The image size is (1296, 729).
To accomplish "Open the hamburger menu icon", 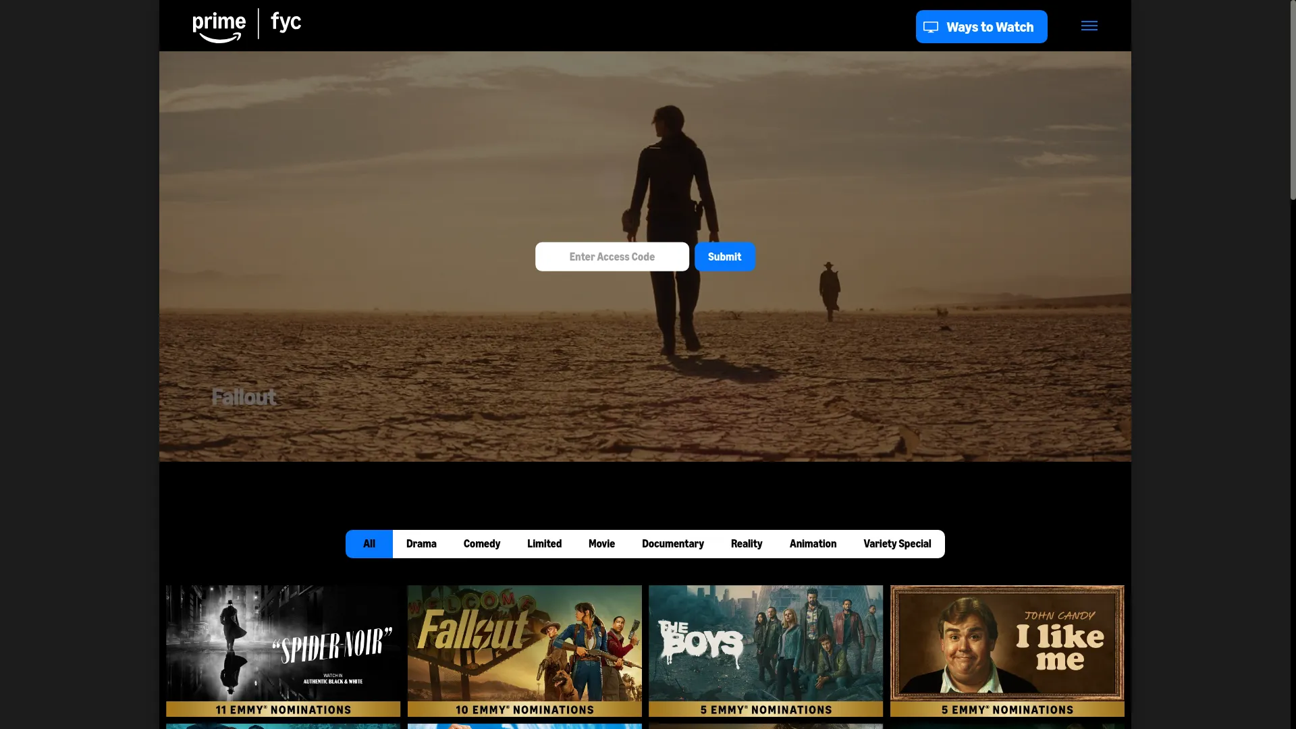I will [x=1089, y=26].
